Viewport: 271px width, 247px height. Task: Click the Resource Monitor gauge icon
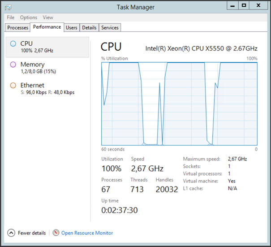tap(56, 233)
